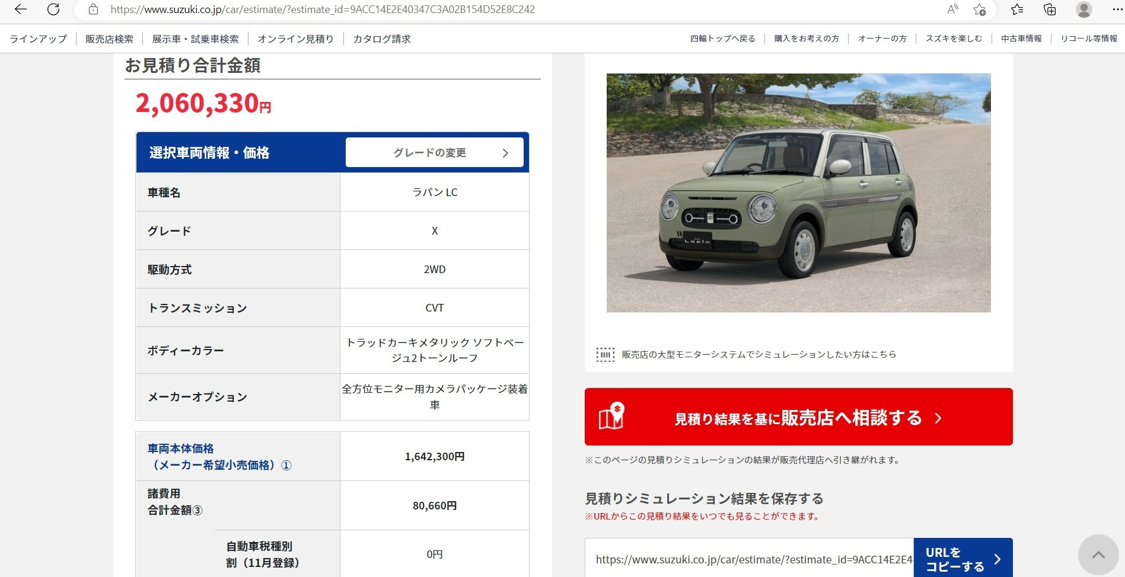Viewport: 1125px width, 577px height.
Task: Click 中古車情報 link
Action: coord(1021,39)
